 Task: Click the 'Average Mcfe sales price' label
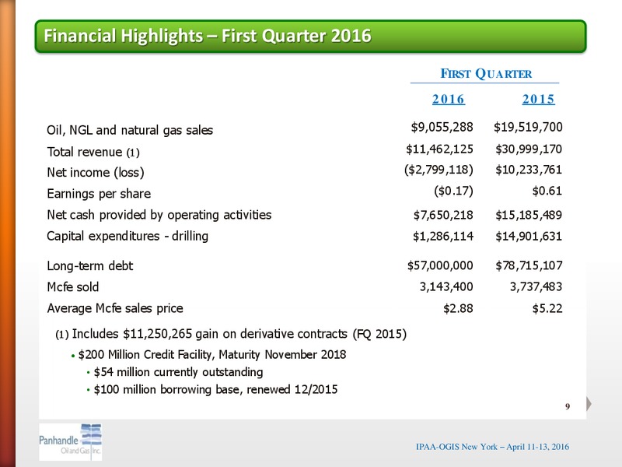(115, 308)
